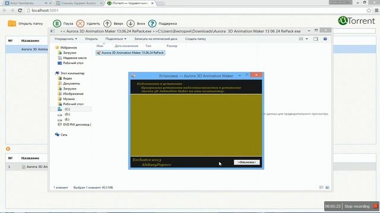Sort by Размер column header

pos(172,46)
